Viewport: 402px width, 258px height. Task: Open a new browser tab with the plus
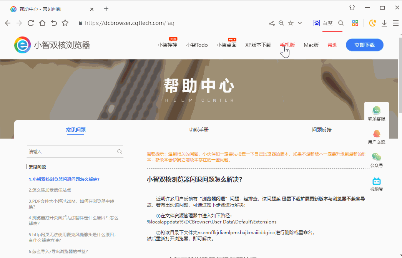(x=106, y=8)
